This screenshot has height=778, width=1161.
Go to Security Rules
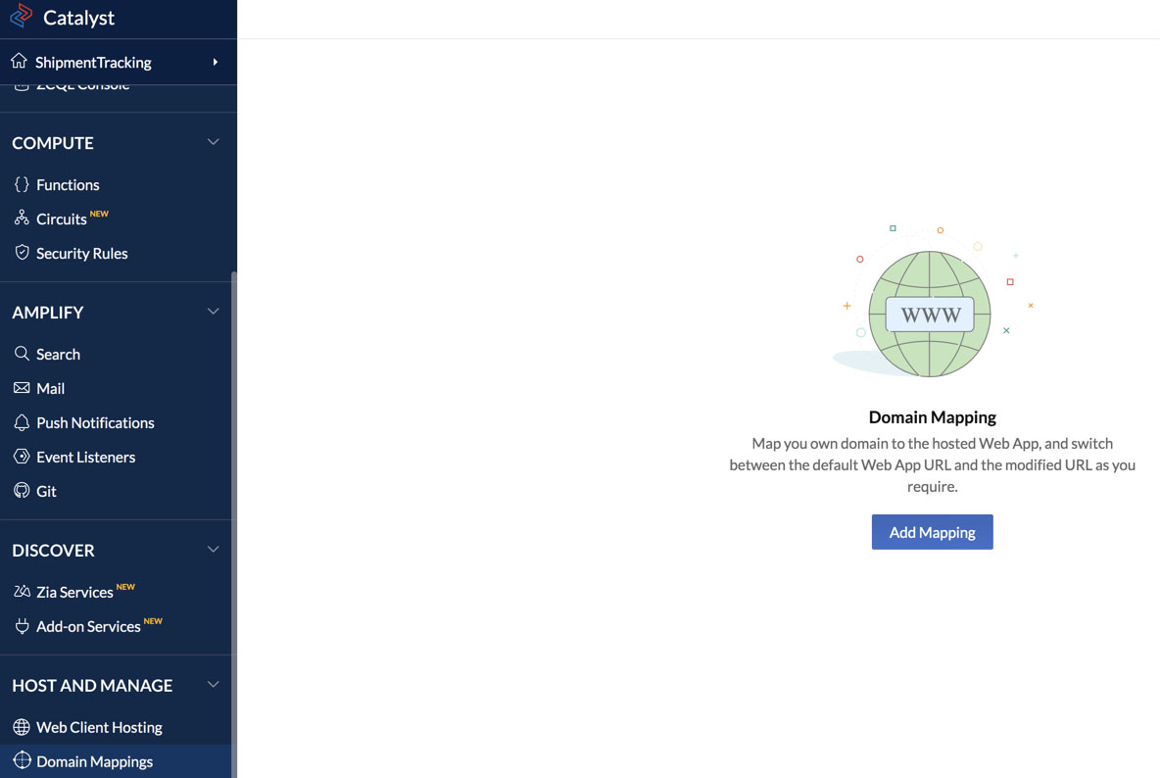[82, 253]
